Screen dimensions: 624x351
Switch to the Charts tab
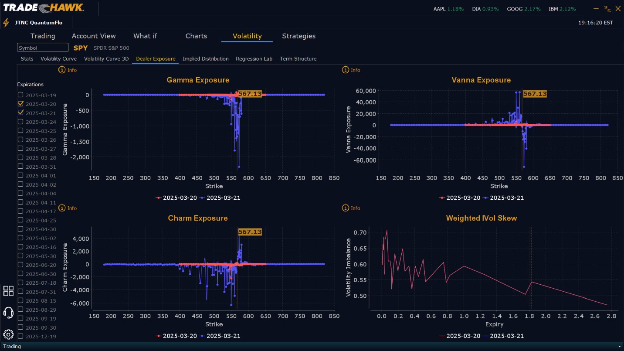pyautogui.click(x=196, y=36)
